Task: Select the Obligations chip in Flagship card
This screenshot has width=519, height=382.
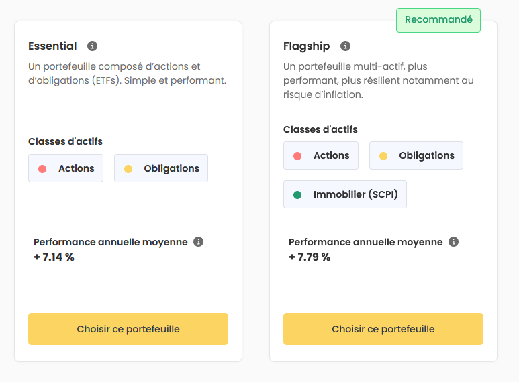Action: (x=416, y=155)
